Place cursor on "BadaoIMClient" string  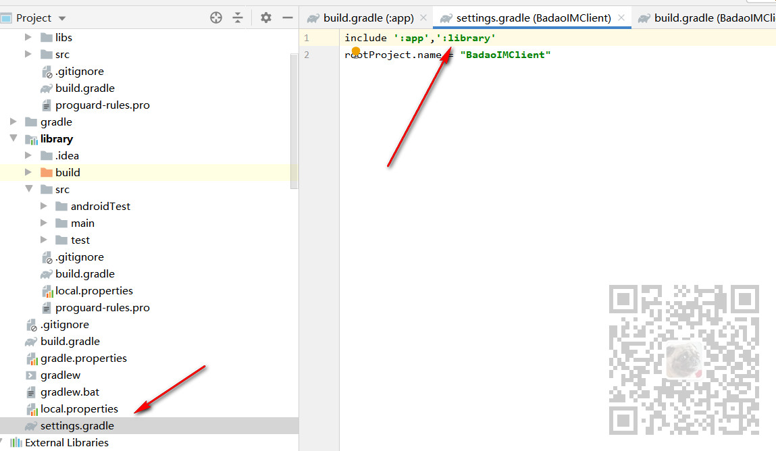(x=505, y=55)
